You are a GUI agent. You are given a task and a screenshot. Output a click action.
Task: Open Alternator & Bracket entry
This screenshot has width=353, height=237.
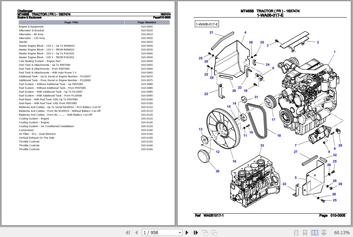pyautogui.click(x=31, y=30)
